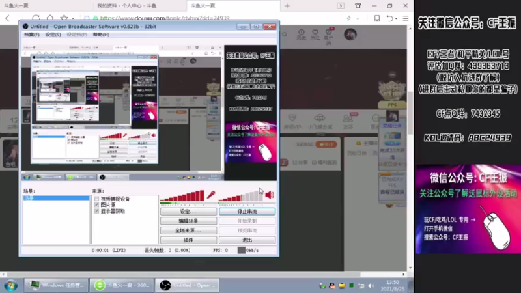The width and height of the screenshot is (521, 293).
Task: Open the browser skin shirt icon
Action: pos(358,6)
